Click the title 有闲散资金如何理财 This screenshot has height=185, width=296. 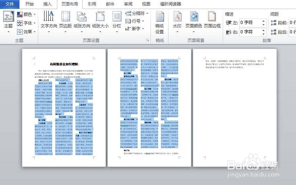64,64
